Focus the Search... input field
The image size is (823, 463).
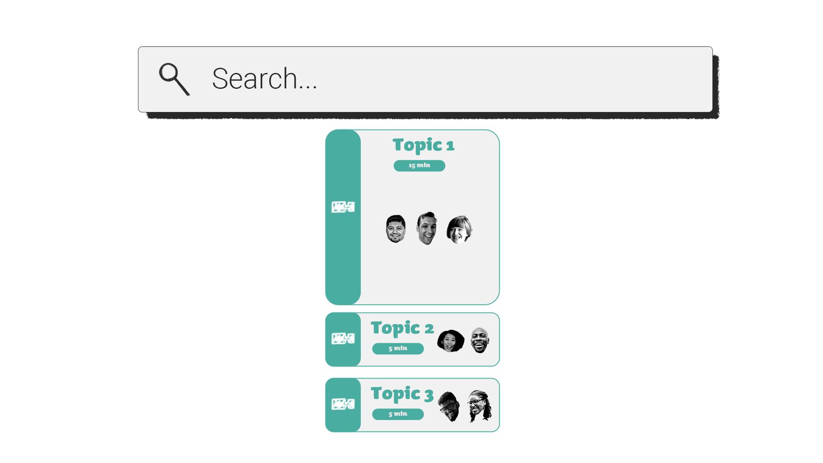point(425,79)
